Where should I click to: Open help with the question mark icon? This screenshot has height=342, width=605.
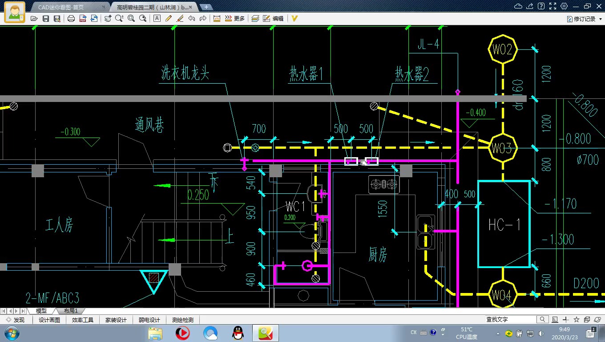coord(541,6)
